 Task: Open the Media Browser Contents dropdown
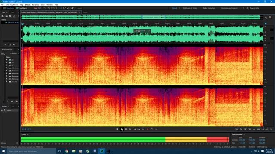point(14,53)
